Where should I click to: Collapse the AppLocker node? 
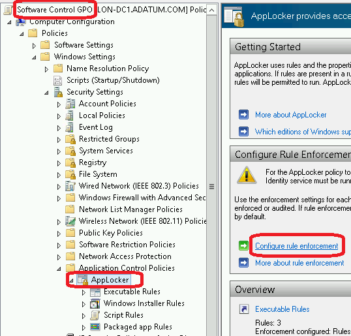click(x=71, y=281)
